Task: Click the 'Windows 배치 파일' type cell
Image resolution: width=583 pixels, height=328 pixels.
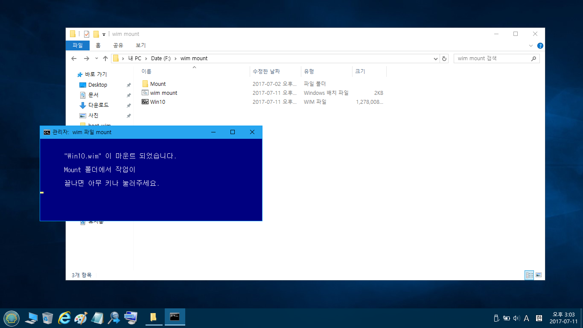Action: [x=326, y=93]
